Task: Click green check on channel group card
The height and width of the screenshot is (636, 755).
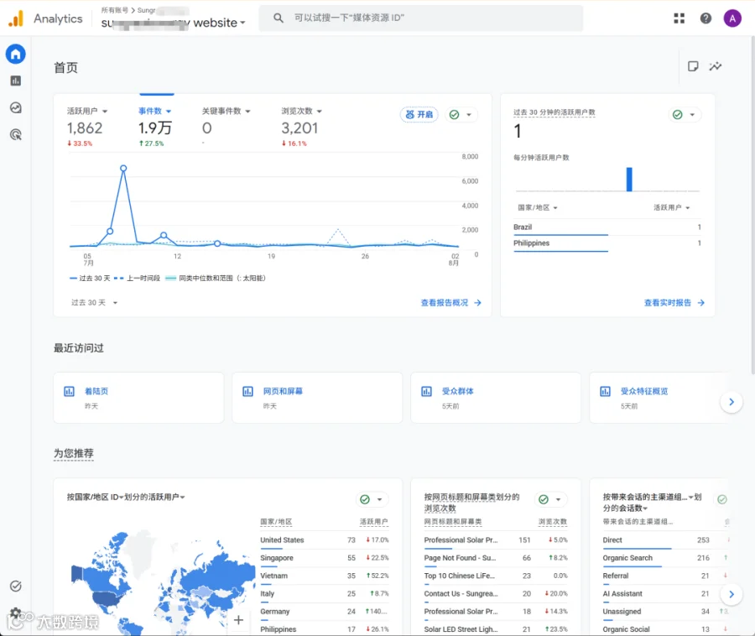Action: 722,499
